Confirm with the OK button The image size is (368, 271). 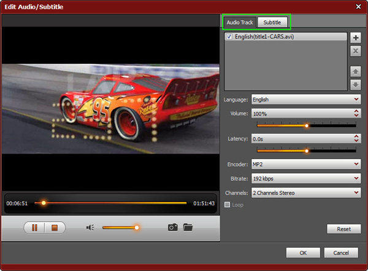[x=303, y=253]
